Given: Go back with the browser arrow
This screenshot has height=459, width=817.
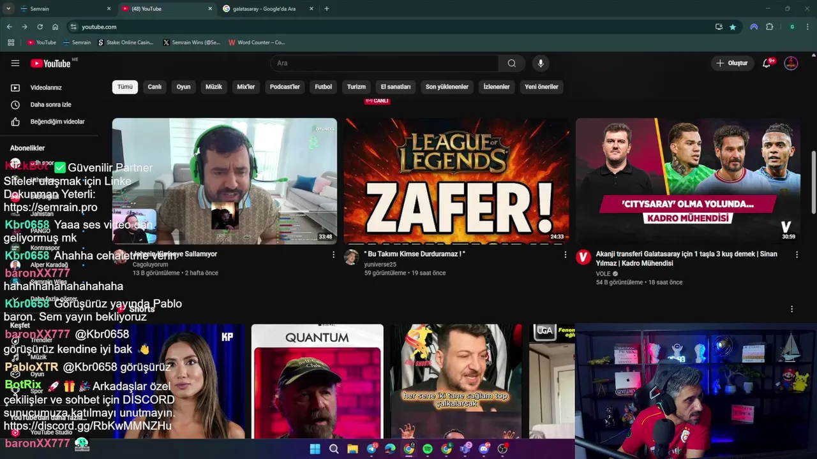Looking at the screenshot, I should point(9,27).
